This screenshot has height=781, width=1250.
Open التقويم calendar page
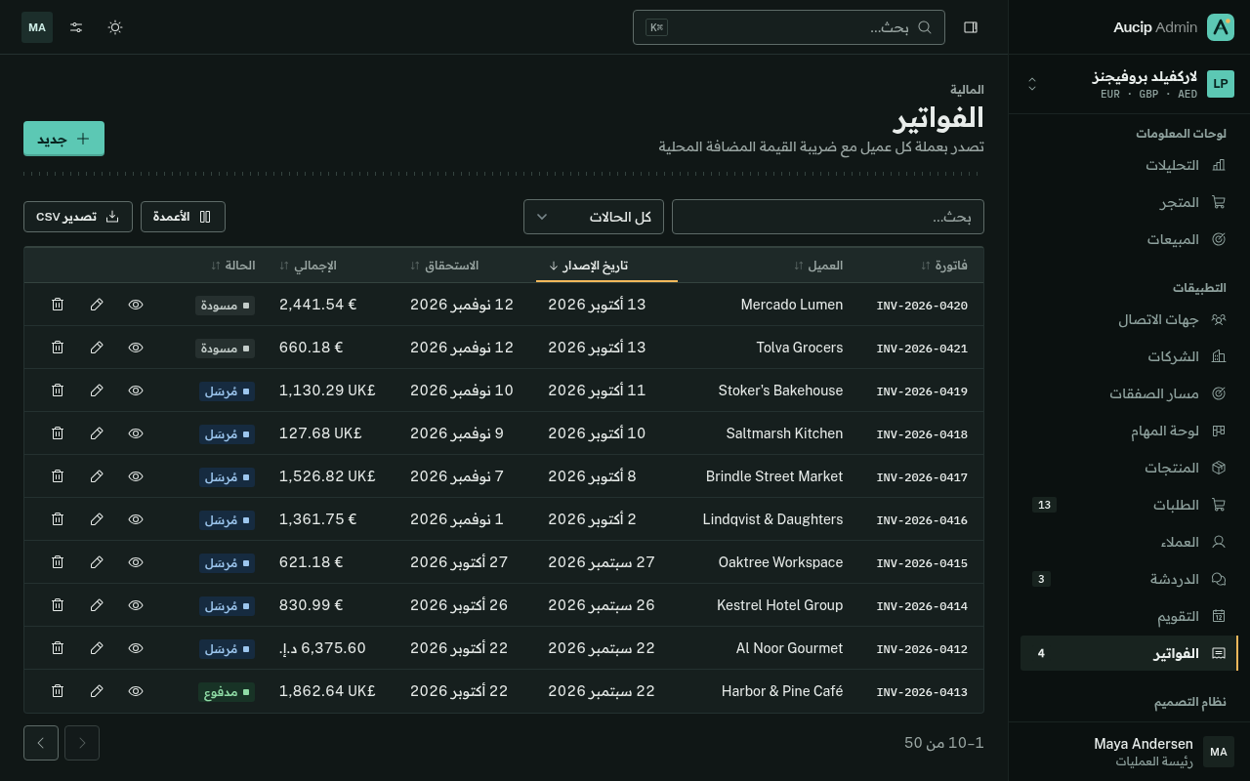point(1129,616)
